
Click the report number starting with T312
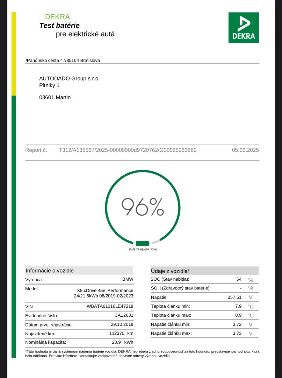(x=128, y=150)
